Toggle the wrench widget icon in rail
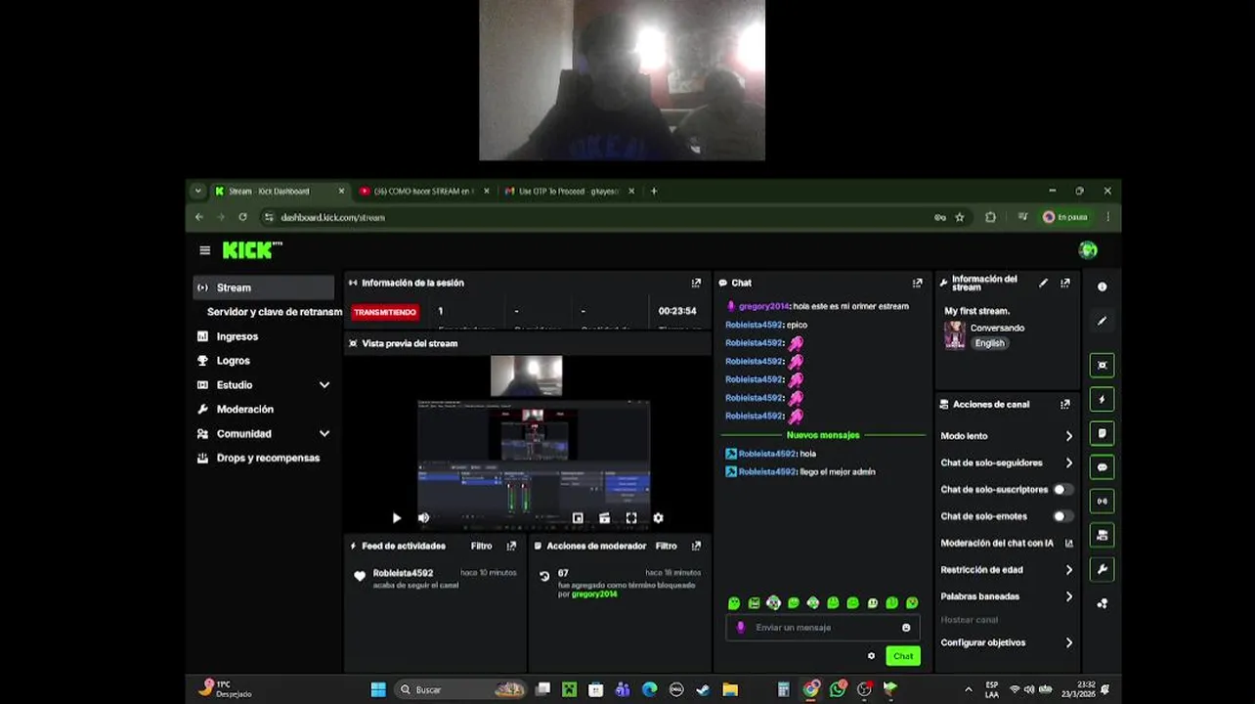Viewport: 1255px width, 704px height. 1102,569
